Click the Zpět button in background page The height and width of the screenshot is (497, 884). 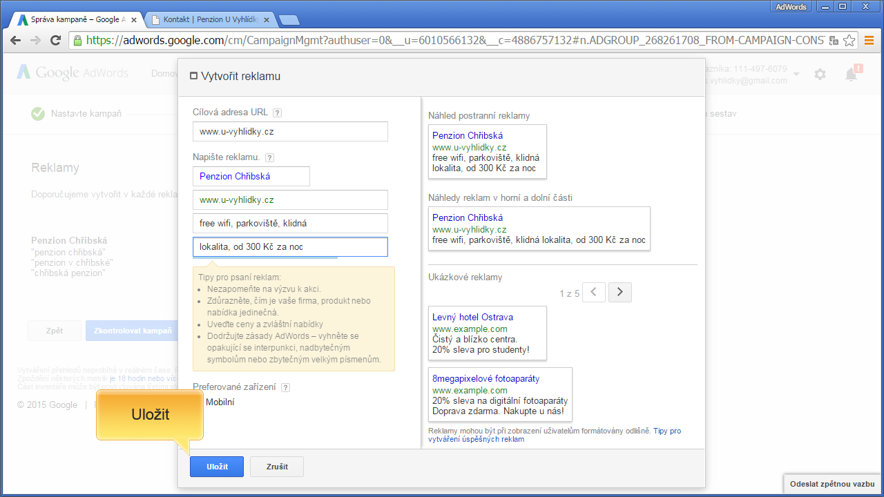click(55, 331)
